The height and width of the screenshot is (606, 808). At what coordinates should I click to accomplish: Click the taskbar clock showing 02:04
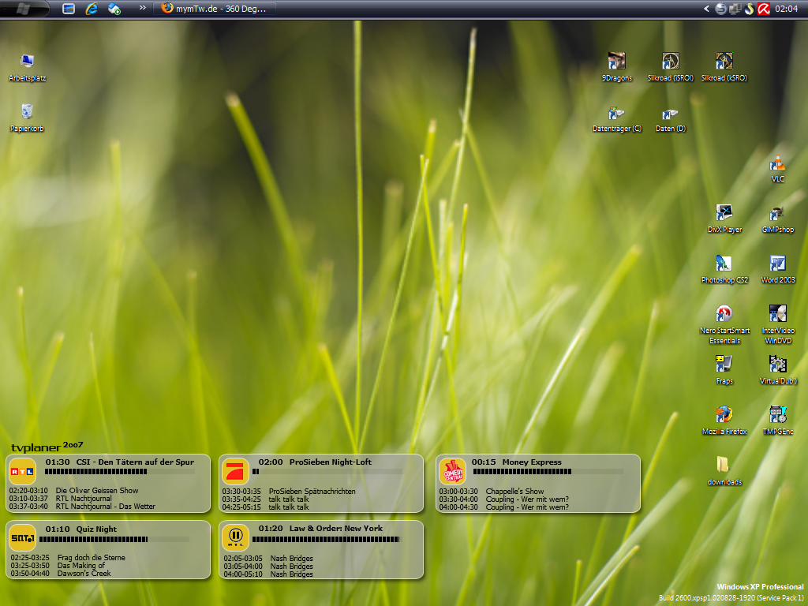pos(786,9)
